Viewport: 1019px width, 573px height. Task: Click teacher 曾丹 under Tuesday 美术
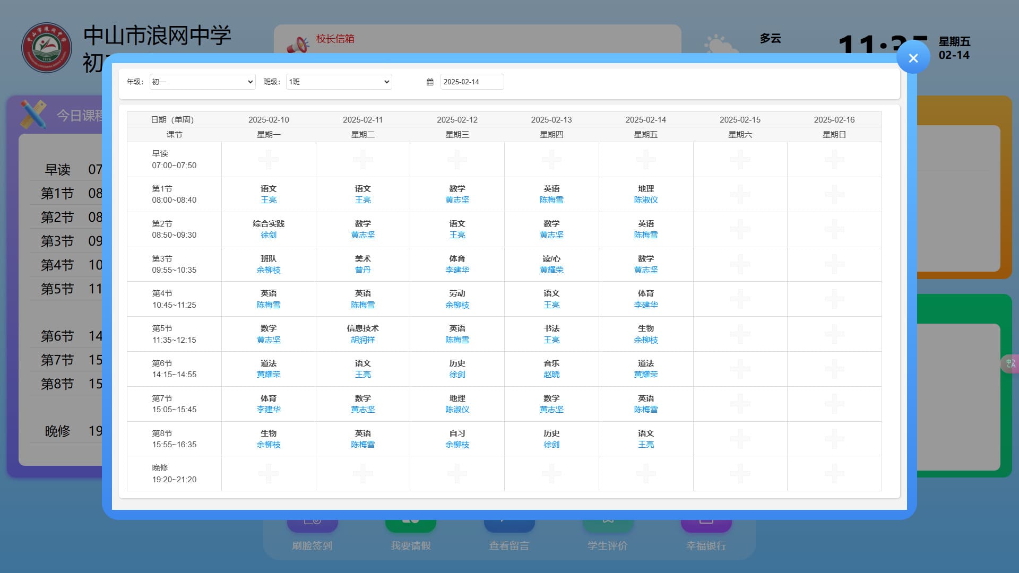point(362,270)
